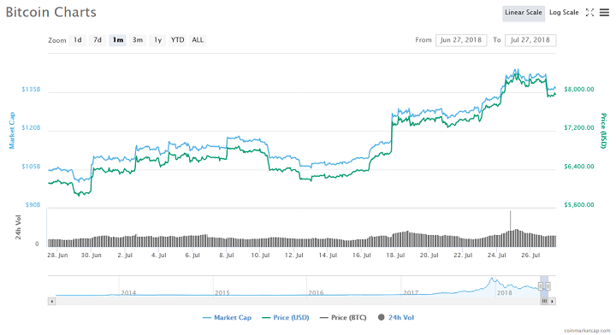Click the From date field
The height and width of the screenshot is (335, 616).
click(461, 40)
